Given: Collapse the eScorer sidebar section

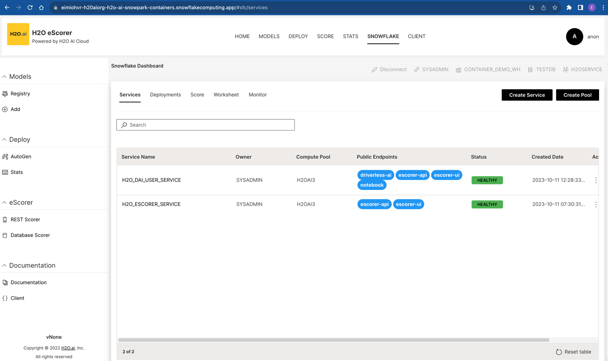Looking at the screenshot, I should 4,203.
